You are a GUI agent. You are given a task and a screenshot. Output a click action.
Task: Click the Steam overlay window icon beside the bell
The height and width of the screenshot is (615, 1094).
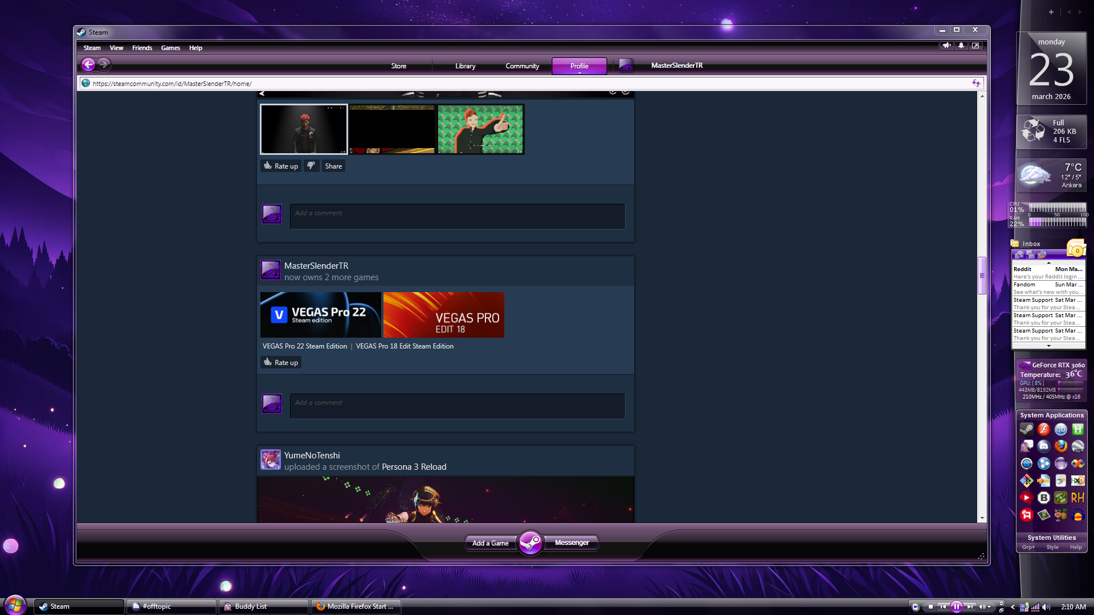975,46
